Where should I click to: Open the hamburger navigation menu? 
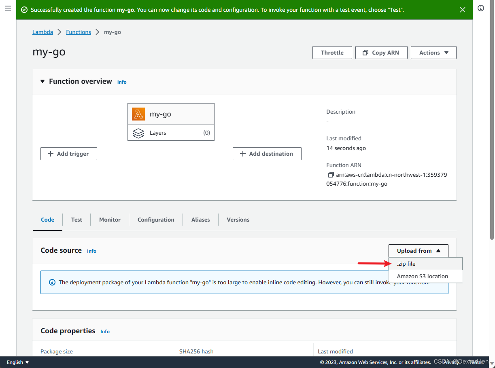8,8
